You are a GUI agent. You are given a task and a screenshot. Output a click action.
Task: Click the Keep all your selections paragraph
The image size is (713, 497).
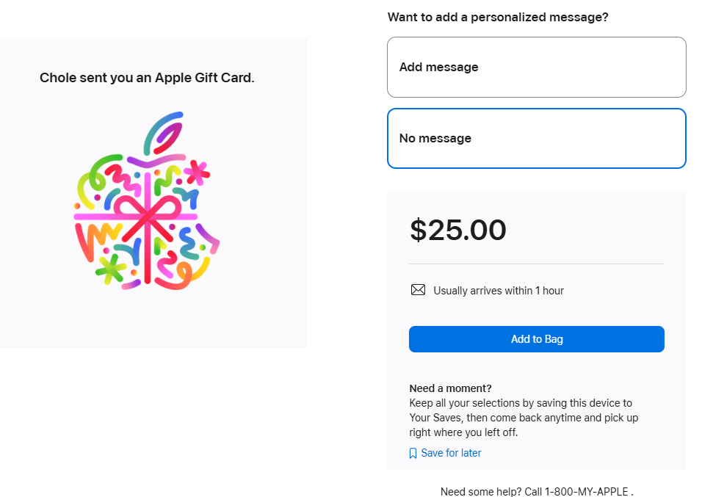524,418
